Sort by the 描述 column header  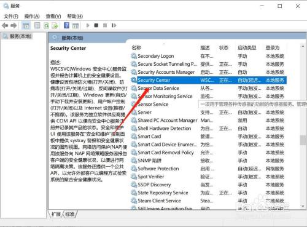tap(205, 48)
